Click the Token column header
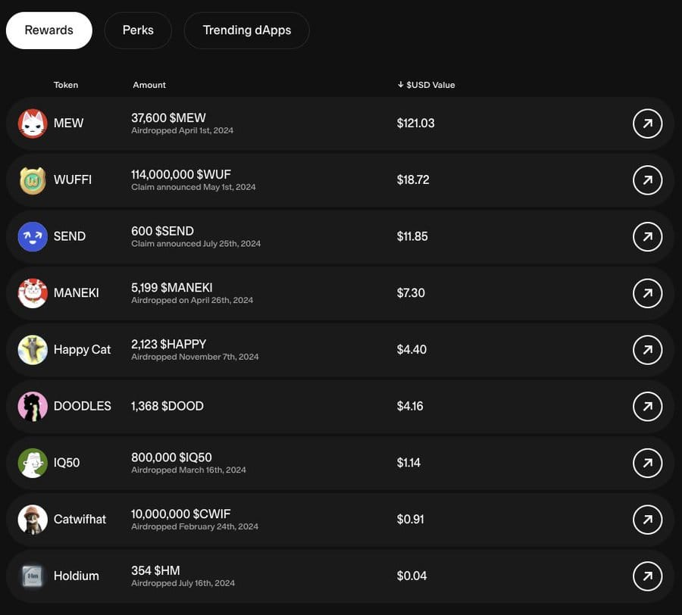682x615 pixels. [x=66, y=85]
